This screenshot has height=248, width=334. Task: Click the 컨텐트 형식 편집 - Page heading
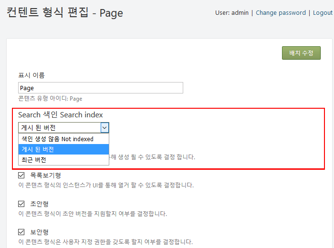point(65,12)
